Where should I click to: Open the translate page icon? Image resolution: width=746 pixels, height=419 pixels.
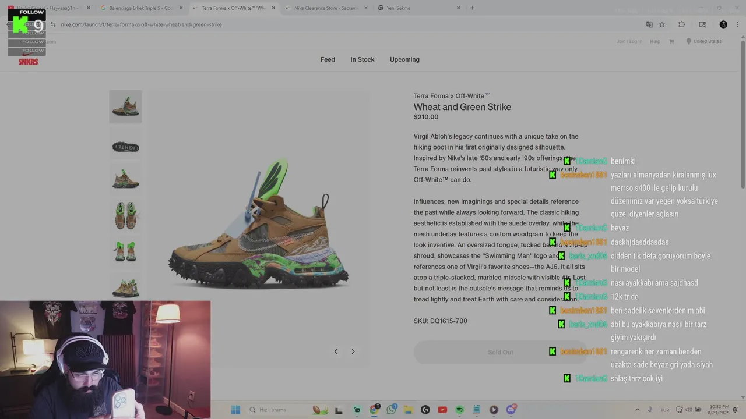649,24
